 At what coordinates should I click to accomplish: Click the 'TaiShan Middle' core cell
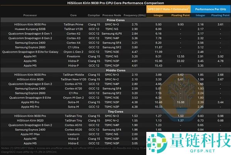click(74, 75)
